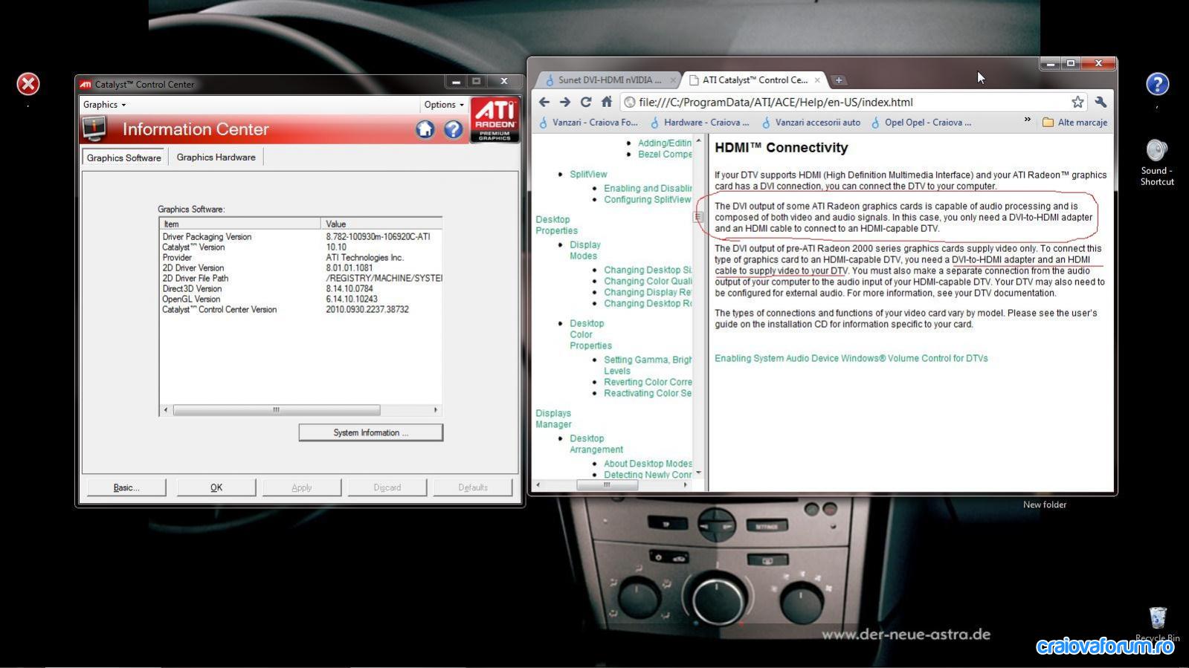Open Enabling and Disabling help link
Screen dimensions: 1189x668
click(648, 189)
